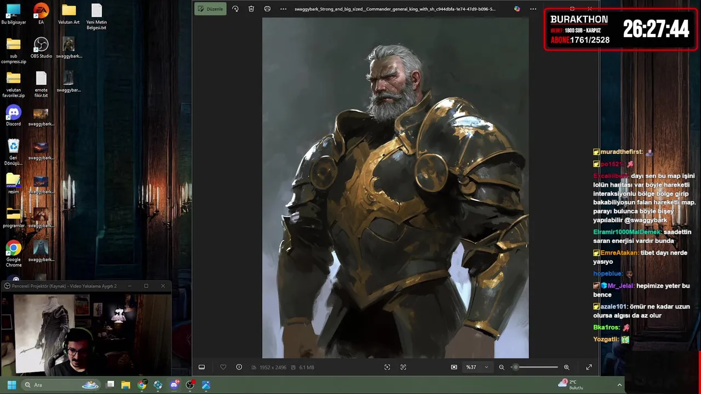Expand the system tray hidden icons chevron

click(619, 385)
